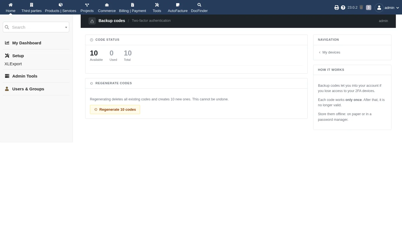Viewport: 402px width, 251px height.
Task: Click the trash icon next to version
Action: [361, 7]
